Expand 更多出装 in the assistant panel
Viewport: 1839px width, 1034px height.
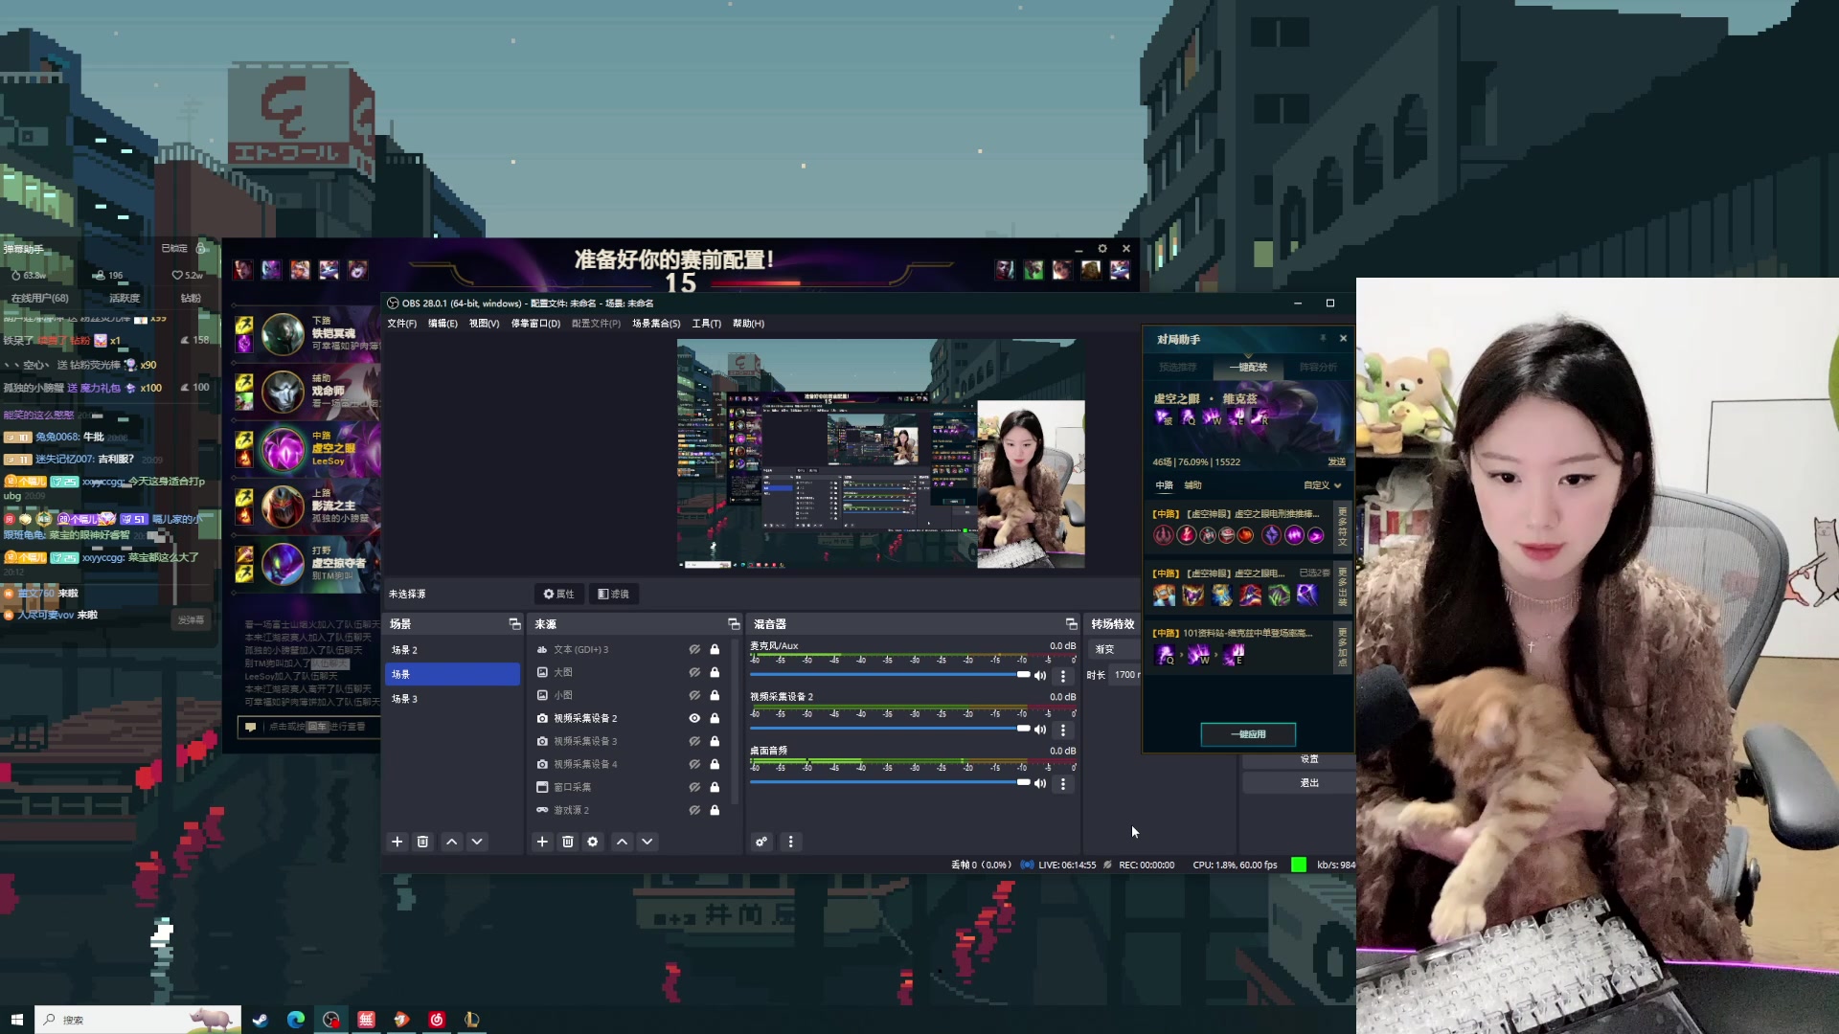[x=1342, y=588]
